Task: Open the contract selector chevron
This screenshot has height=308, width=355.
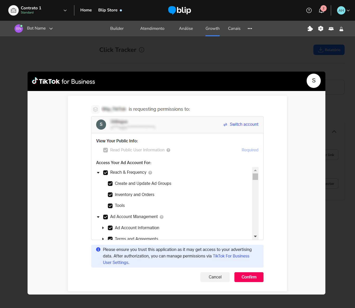Action: coord(65,10)
